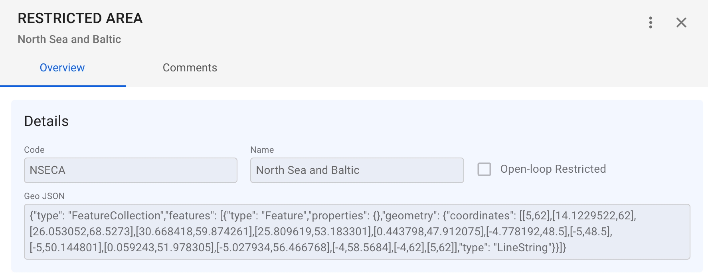This screenshot has width=708, height=276.
Task: Select the Overview tab
Action: pos(62,68)
